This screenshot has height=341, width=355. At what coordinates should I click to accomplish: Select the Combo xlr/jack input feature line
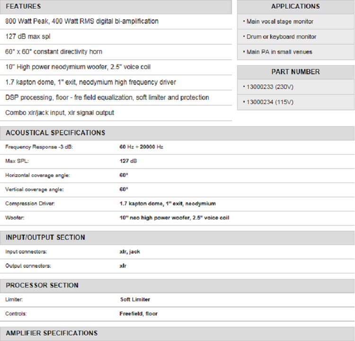click(x=60, y=113)
